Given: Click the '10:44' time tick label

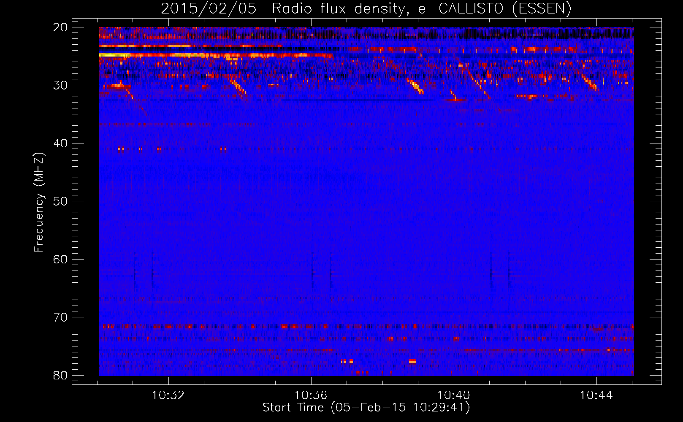Looking at the screenshot, I should pyautogui.click(x=596, y=395).
